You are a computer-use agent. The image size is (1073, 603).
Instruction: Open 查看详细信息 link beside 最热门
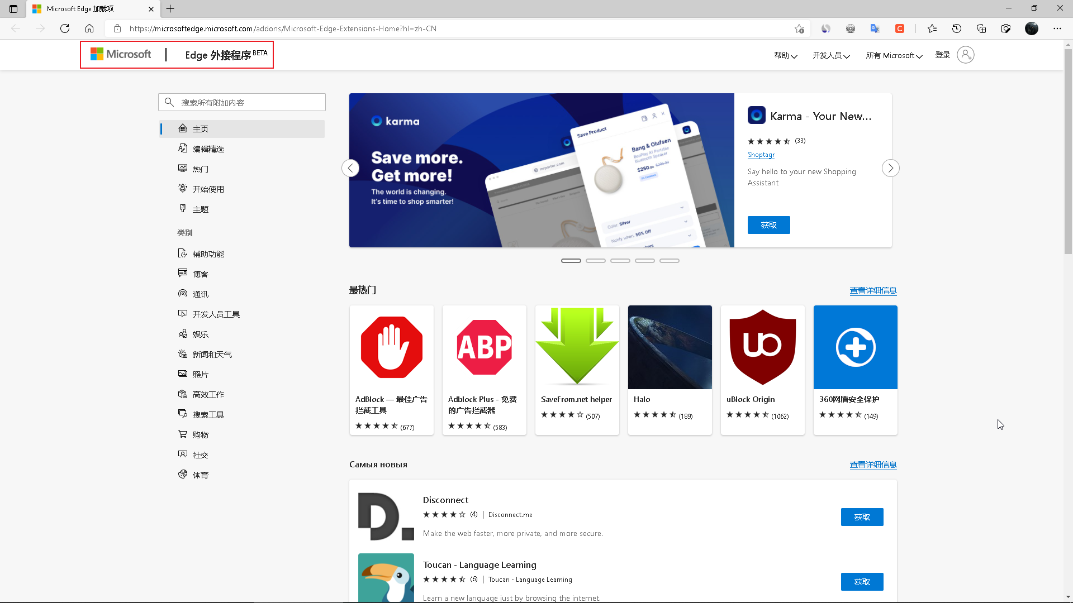click(873, 290)
